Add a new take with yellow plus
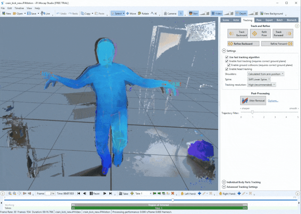This screenshot has width=301, height=214. click(x=132, y=193)
